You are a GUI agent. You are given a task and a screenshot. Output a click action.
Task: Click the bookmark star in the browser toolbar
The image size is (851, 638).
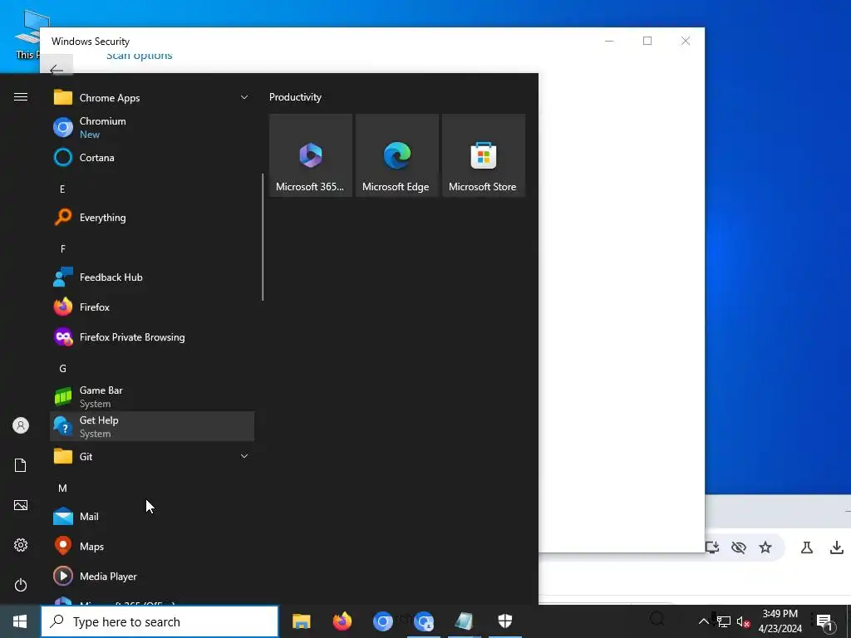[x=765, y=547]
